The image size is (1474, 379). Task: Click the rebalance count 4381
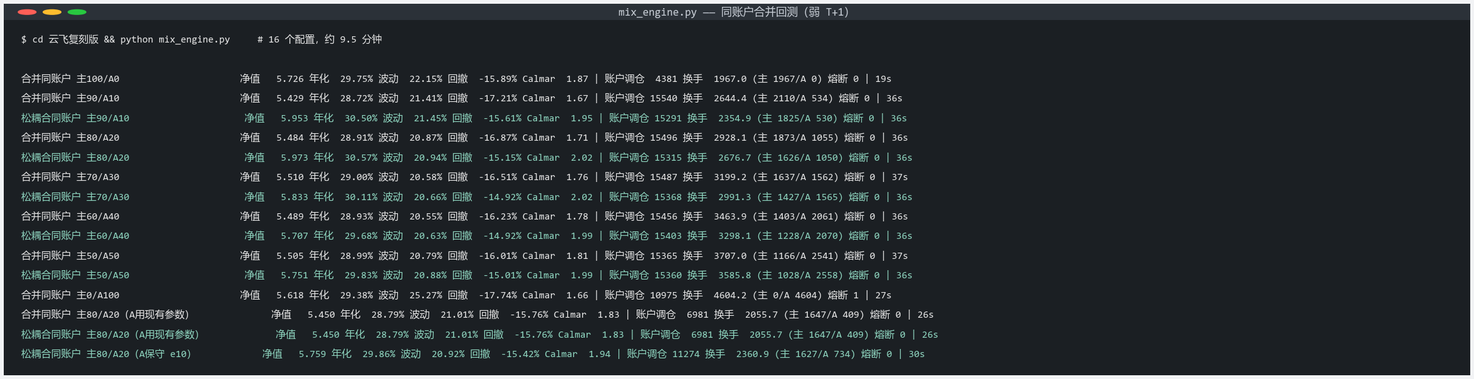point(666,79)
